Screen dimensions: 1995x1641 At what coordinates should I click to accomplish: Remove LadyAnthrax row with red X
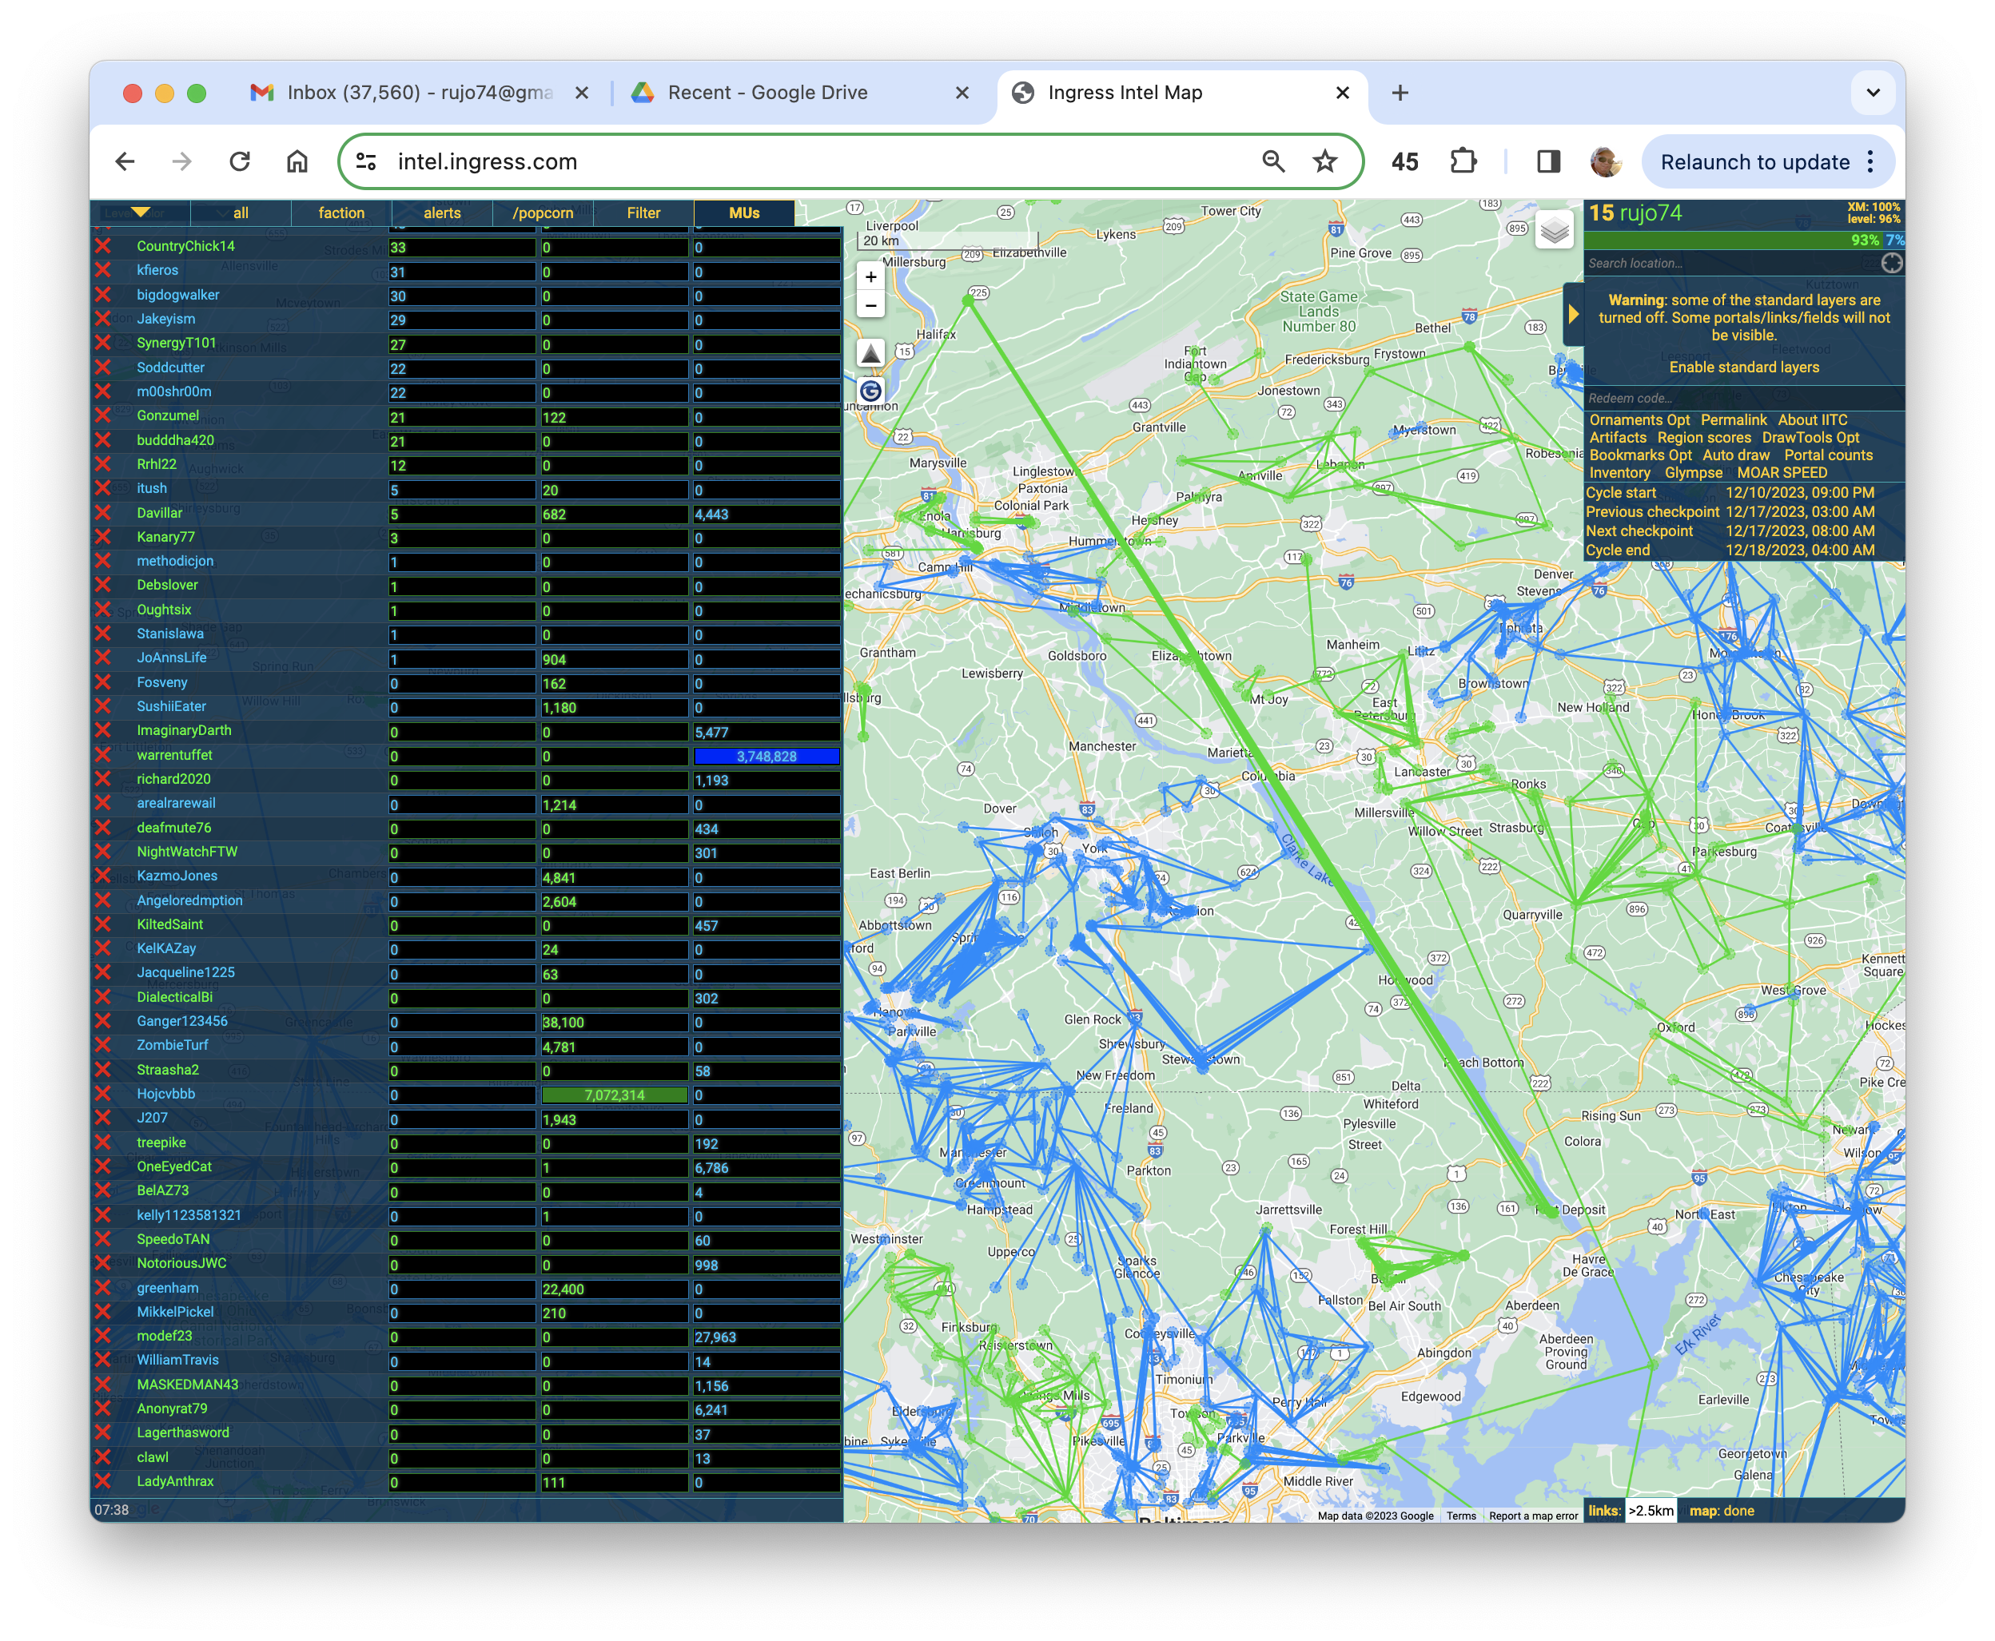pos(103,1481)
